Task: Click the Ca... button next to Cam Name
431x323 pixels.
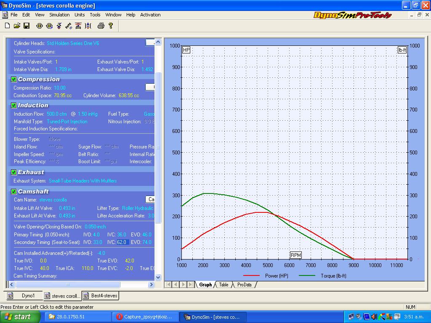Action: [x=150, y=199]
